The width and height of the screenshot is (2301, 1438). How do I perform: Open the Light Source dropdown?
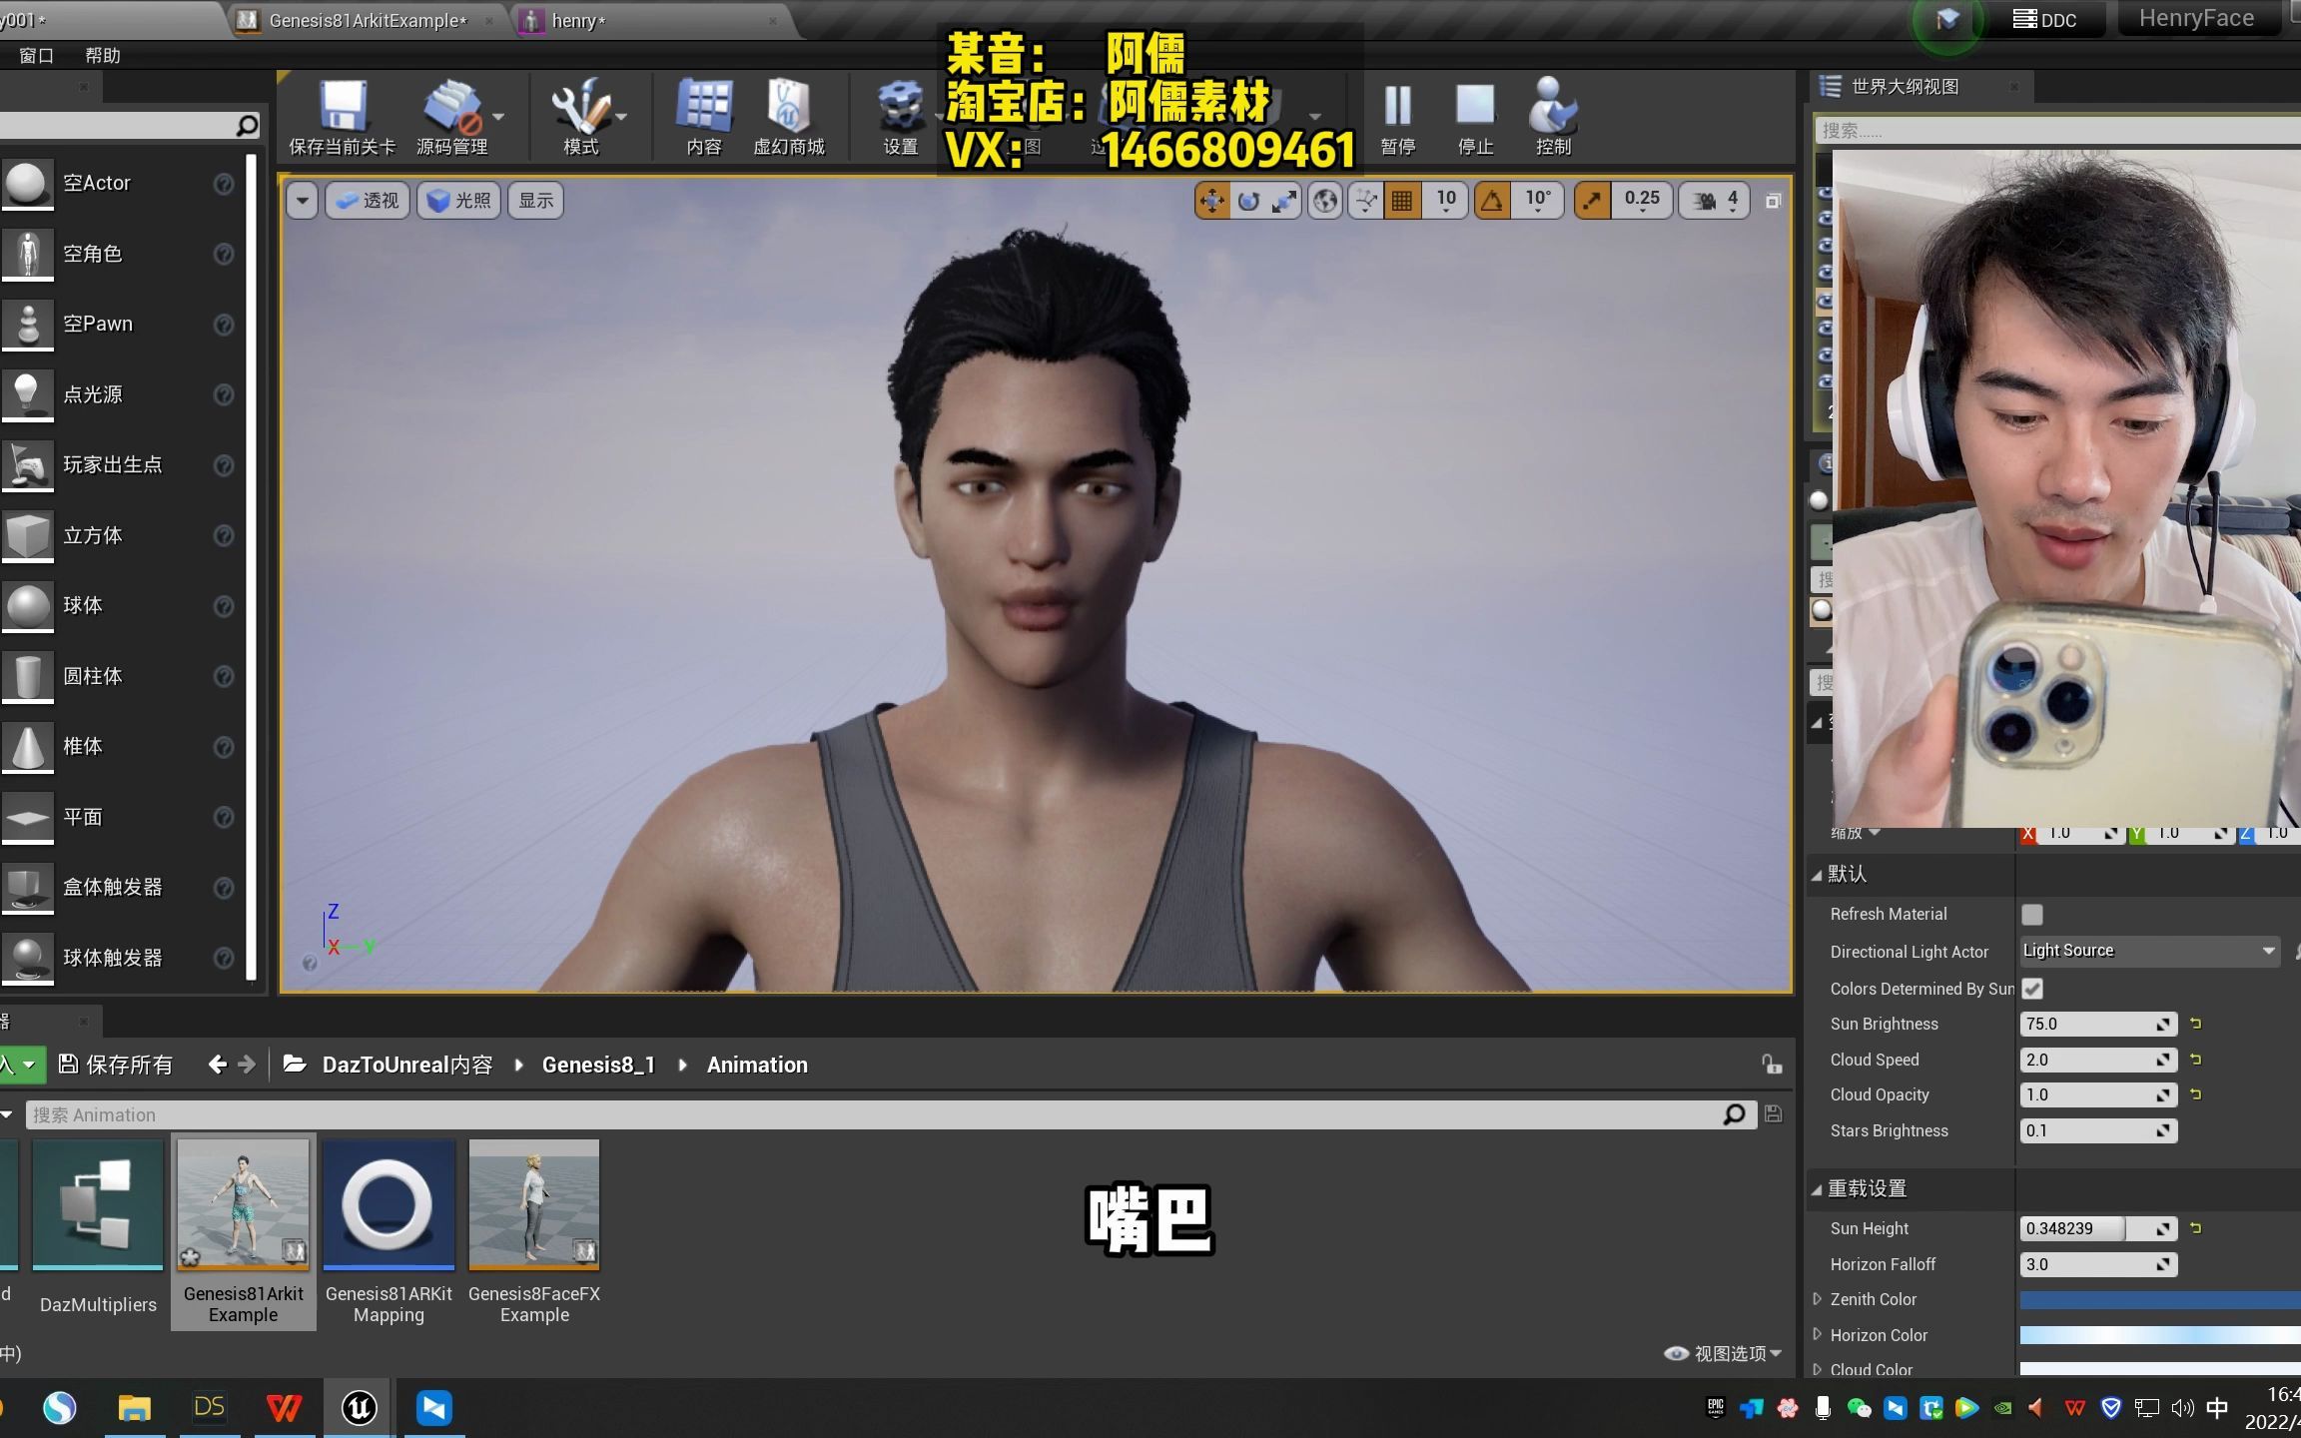2147,950
